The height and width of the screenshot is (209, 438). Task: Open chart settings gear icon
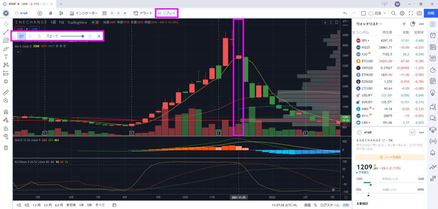click(402, 13)
